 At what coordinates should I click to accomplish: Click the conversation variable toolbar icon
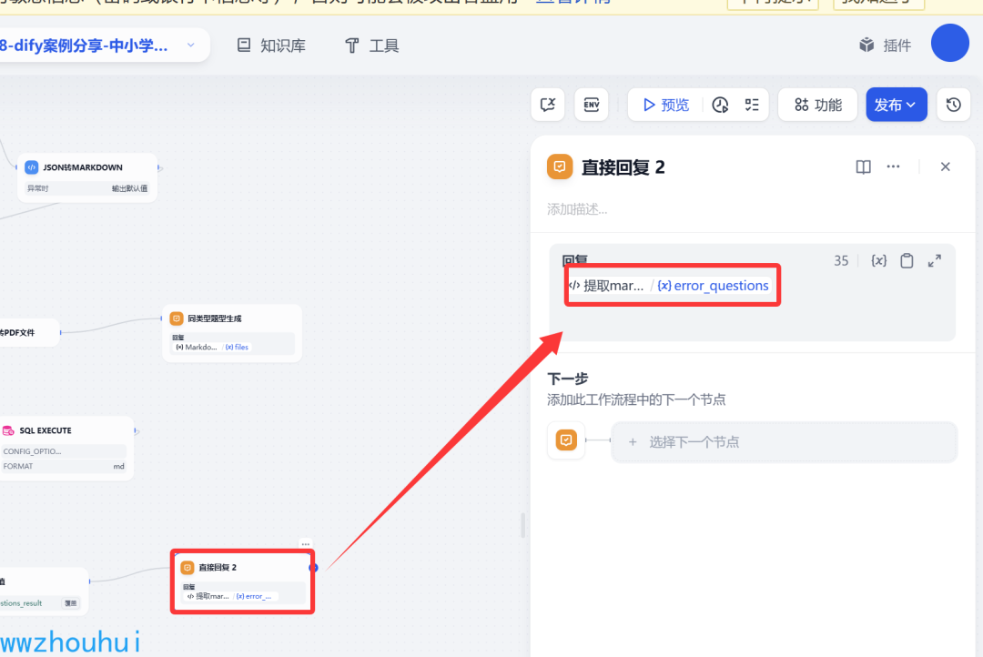548,104
